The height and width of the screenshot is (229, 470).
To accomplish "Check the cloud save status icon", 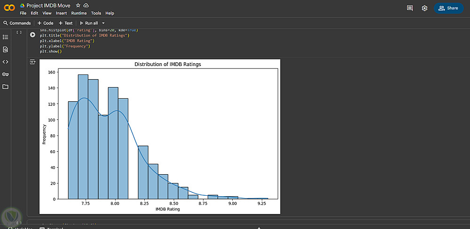I will (x=86, y=5).
